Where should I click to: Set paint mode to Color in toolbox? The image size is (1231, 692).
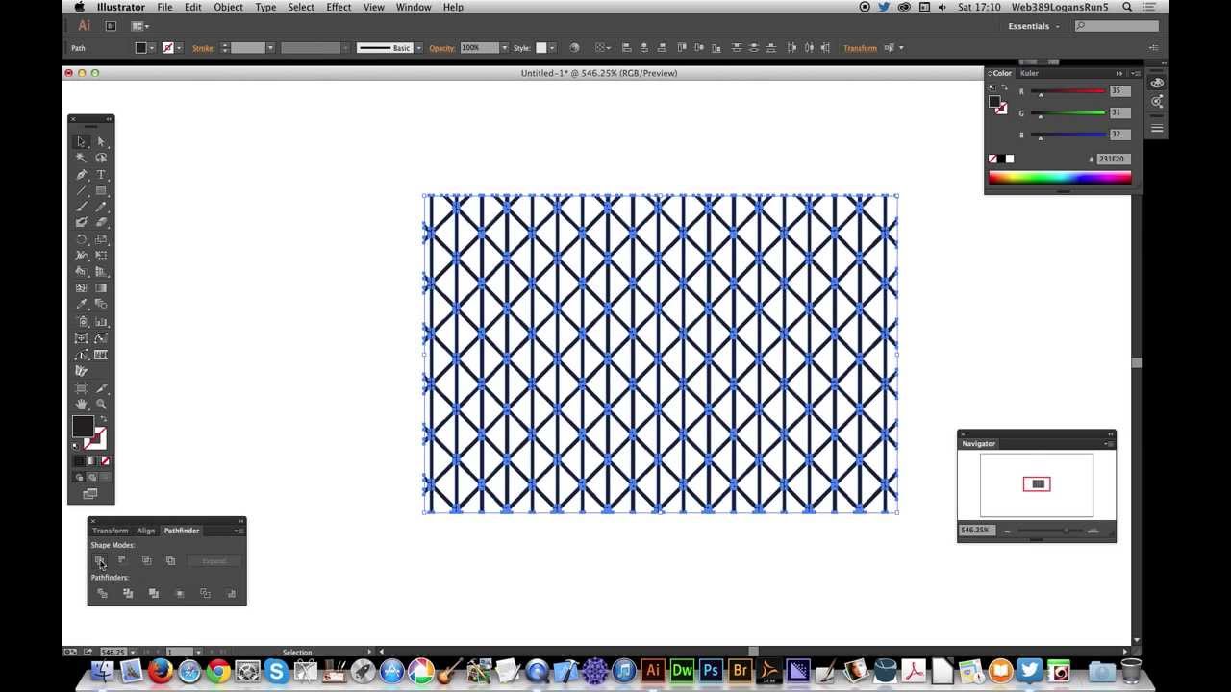[x=80, y=461]
